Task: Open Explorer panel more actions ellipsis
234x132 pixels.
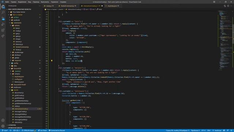Action: pos(39,6)
